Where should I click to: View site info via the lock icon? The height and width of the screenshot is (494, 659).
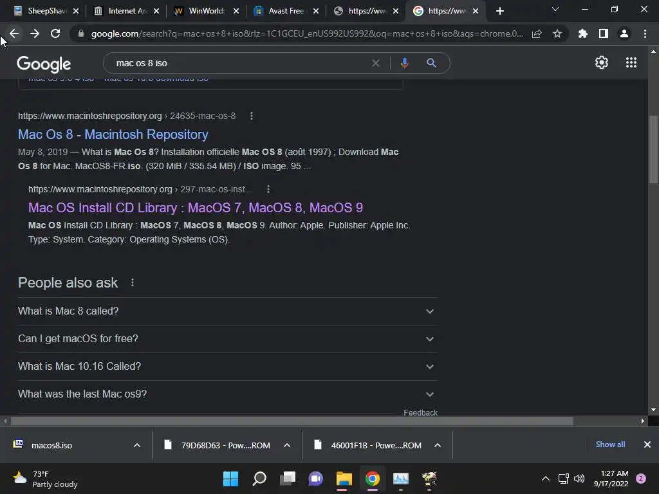pos(80,33)
